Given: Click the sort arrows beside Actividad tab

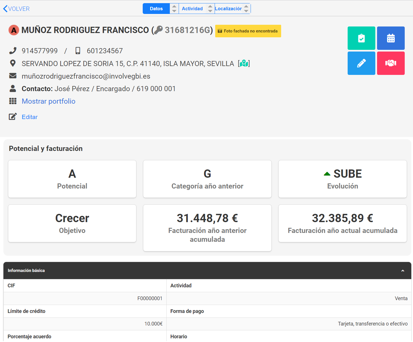Looking at the screenshot, I should click(210, 9).
